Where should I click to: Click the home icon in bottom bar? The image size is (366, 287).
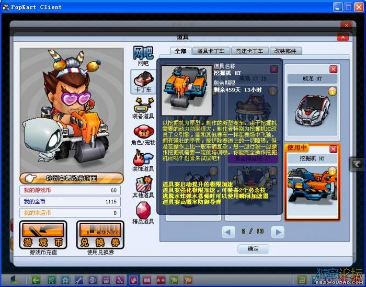click(65, 280)
